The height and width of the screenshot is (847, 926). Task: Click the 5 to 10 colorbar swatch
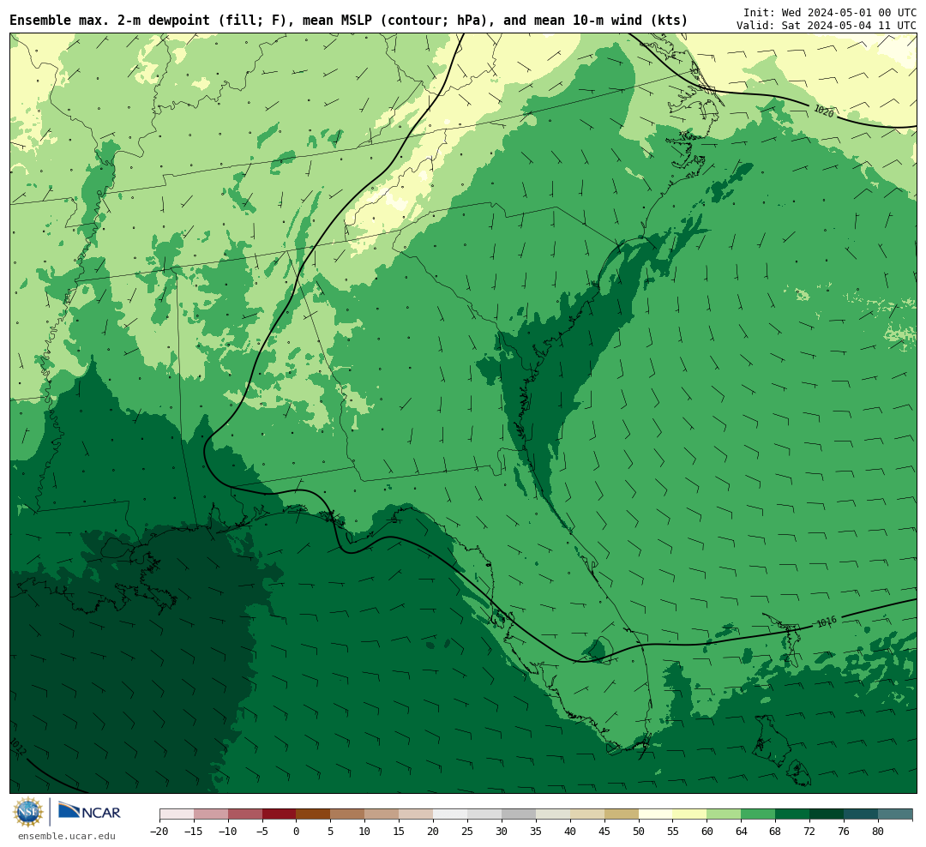(x=348, y=814)
